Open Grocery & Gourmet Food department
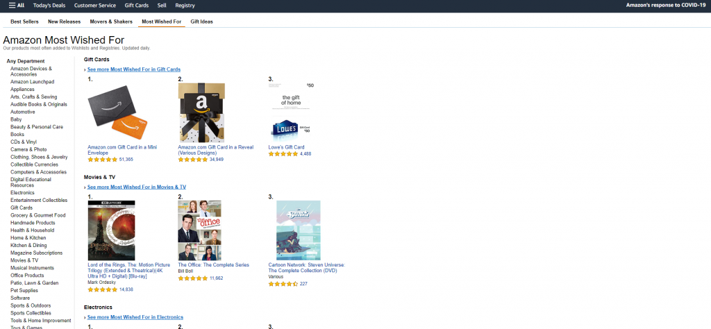This screenshot has width=711, height=329. [38, 215]
